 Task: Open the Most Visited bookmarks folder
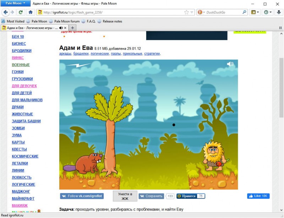[x=13, y=21]
